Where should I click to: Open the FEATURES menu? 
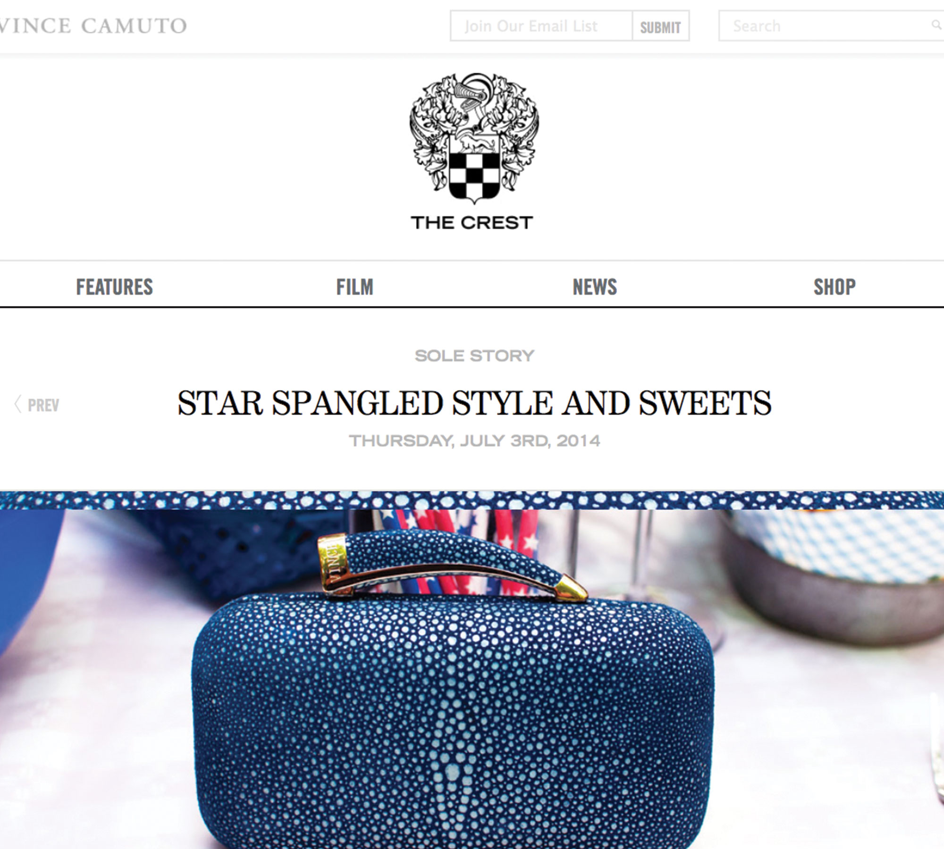tap(115, 287)
